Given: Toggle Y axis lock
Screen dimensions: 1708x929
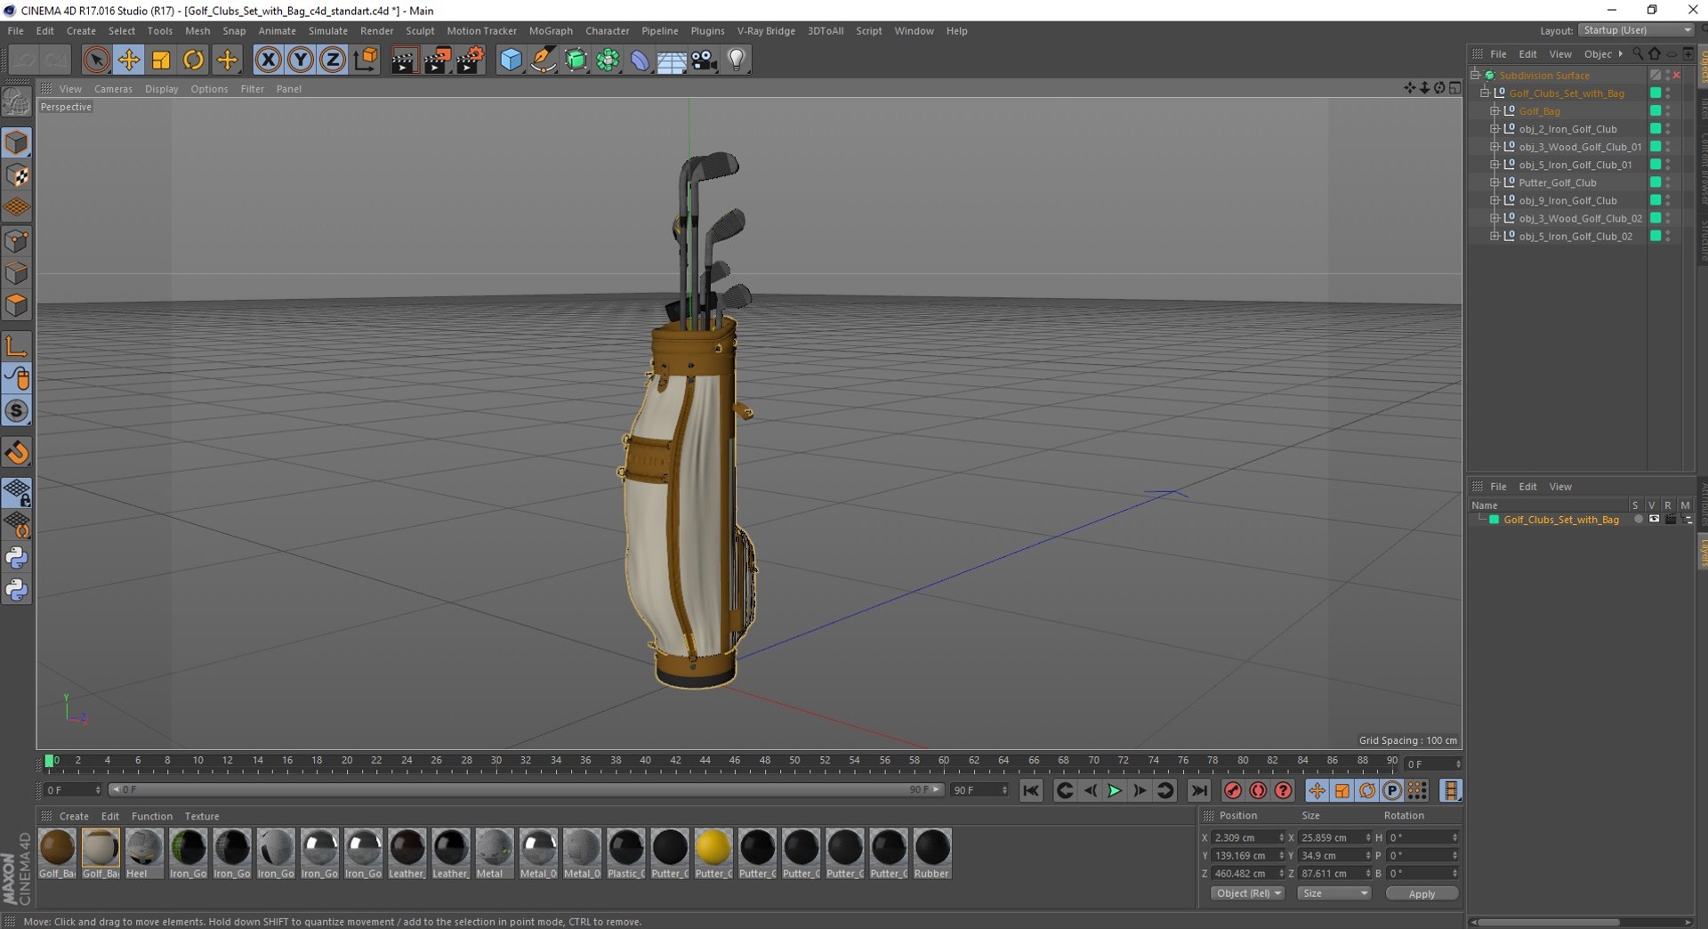Looking at the screenshot, I should (301, 60).
